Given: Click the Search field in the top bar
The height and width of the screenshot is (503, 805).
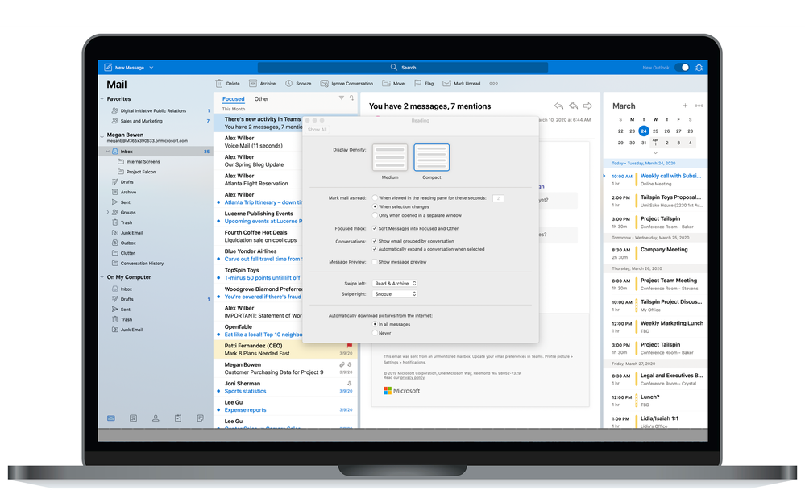Looking at the screenshot, I should point(403,67).
